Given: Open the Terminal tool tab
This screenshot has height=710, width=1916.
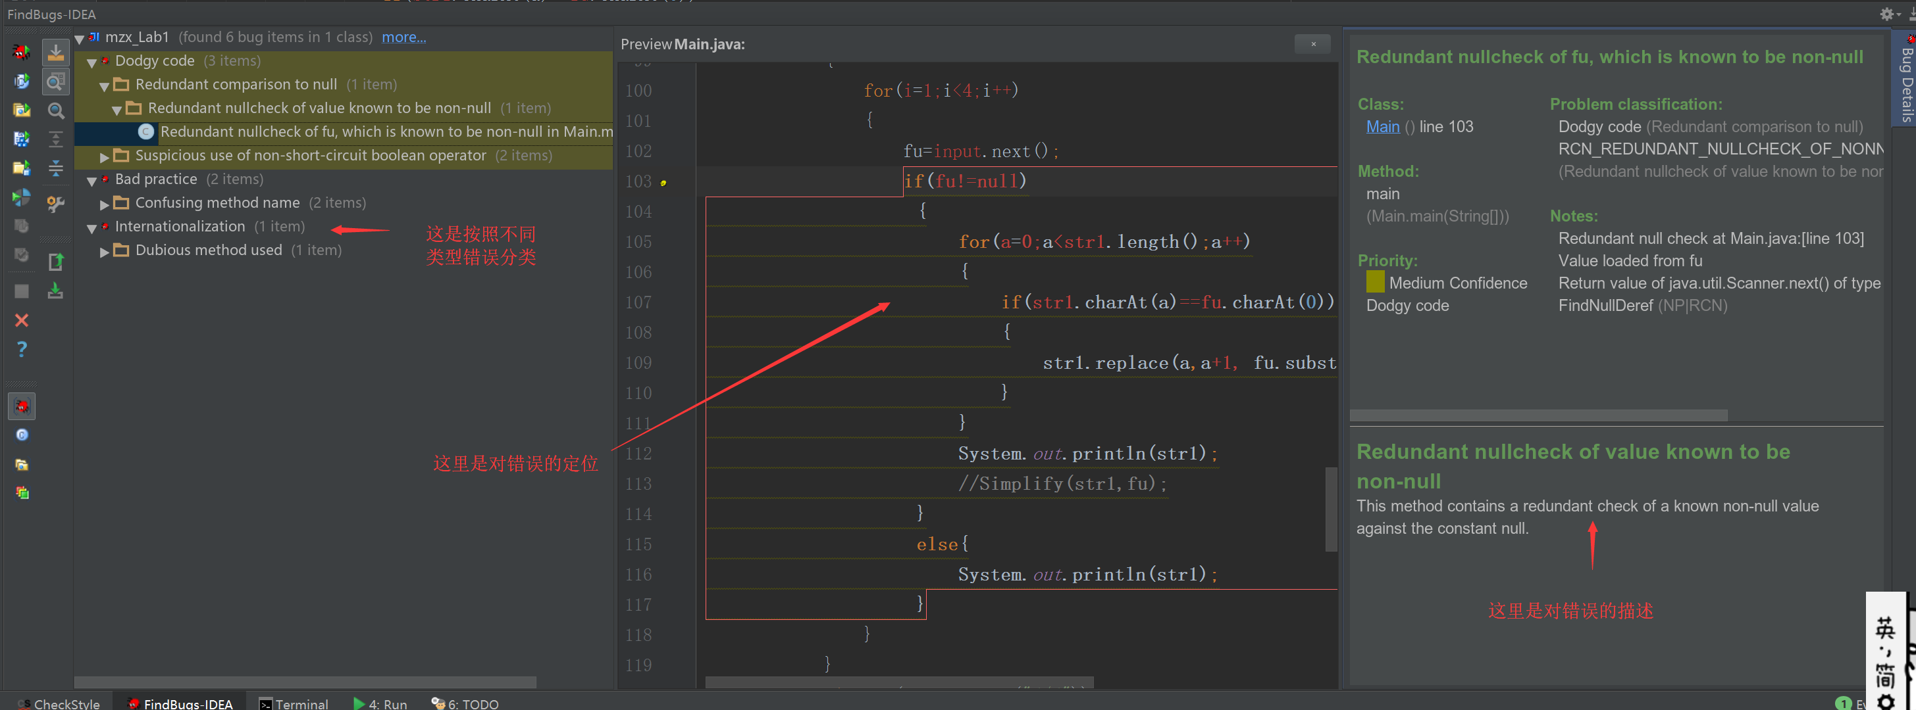Looking at the screenshot, I should 294,703.
